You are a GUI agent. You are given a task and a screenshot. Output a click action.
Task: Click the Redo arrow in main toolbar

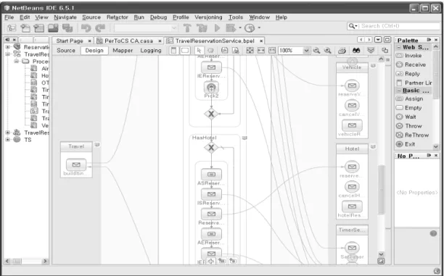[x=99, y=28]
